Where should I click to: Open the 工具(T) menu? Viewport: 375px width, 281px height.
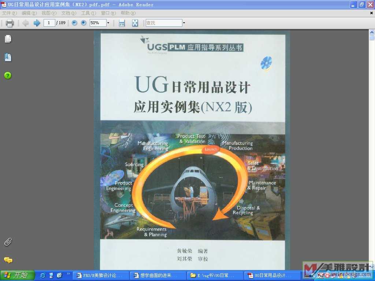89,13
